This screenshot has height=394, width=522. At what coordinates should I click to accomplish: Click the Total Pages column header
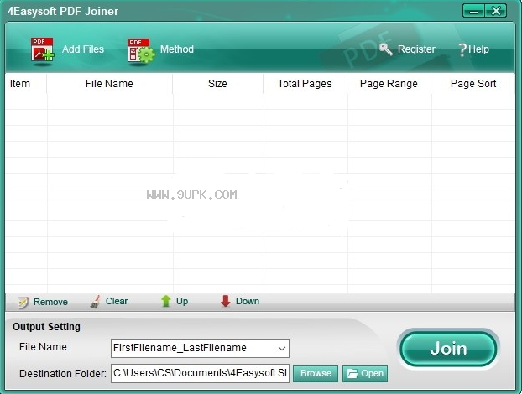305,84
